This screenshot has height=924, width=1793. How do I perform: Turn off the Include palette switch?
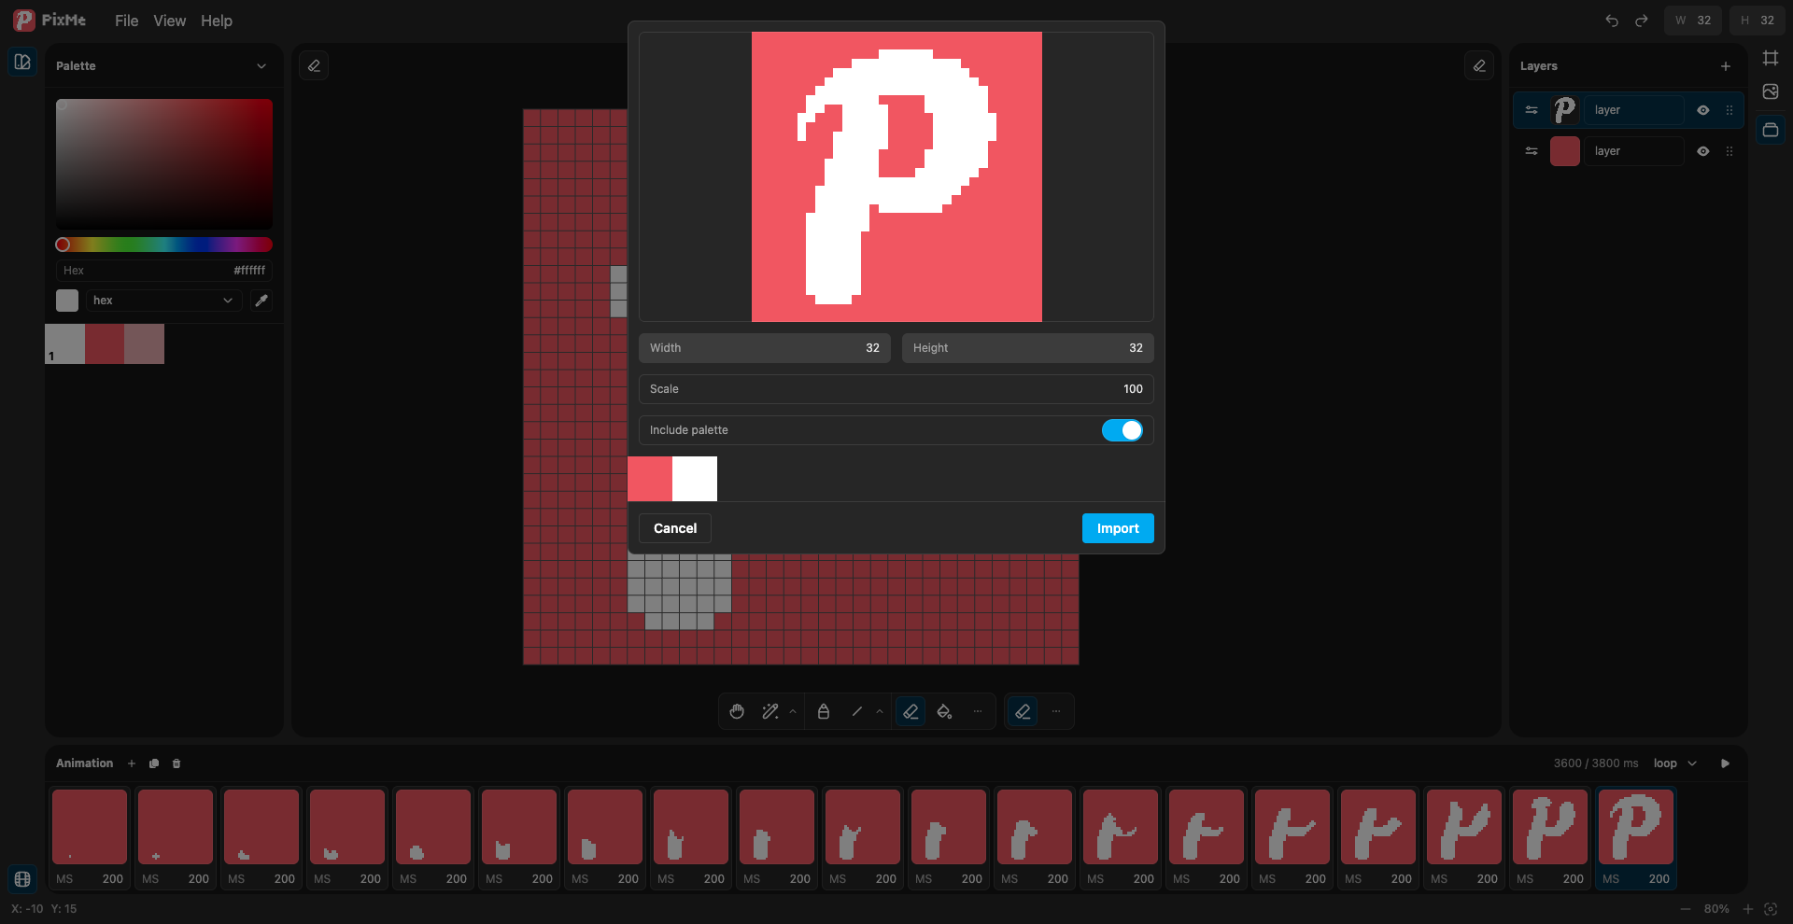pyautogui.click(x=1122, y=430)
